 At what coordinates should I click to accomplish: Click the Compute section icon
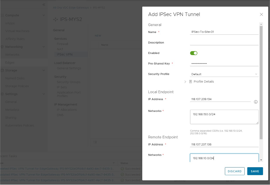tap(2, 15)
